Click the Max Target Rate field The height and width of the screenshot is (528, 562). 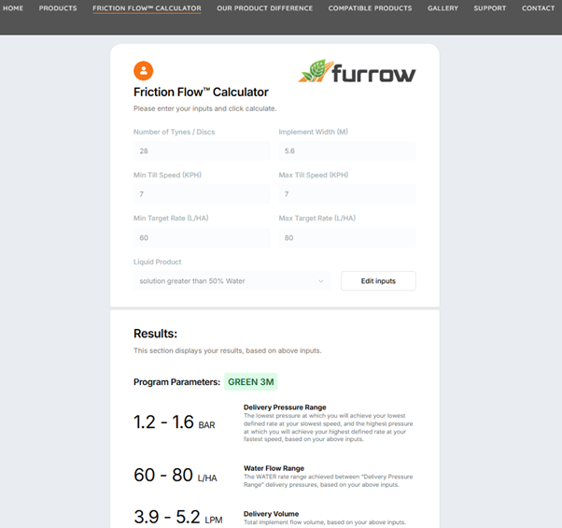click(x=347, y=237)
